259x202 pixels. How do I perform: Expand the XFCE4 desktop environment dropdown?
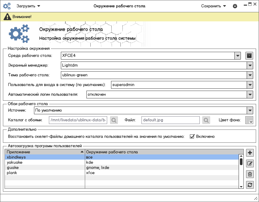coord(238,55)
